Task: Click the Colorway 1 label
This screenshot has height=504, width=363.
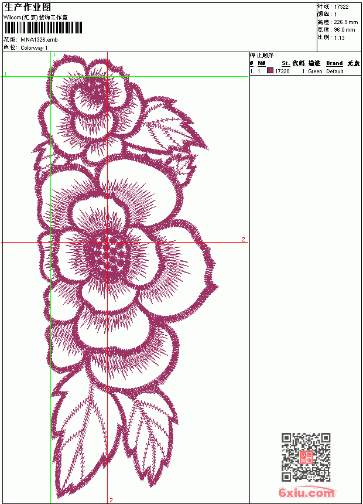Action: point(34,48)
